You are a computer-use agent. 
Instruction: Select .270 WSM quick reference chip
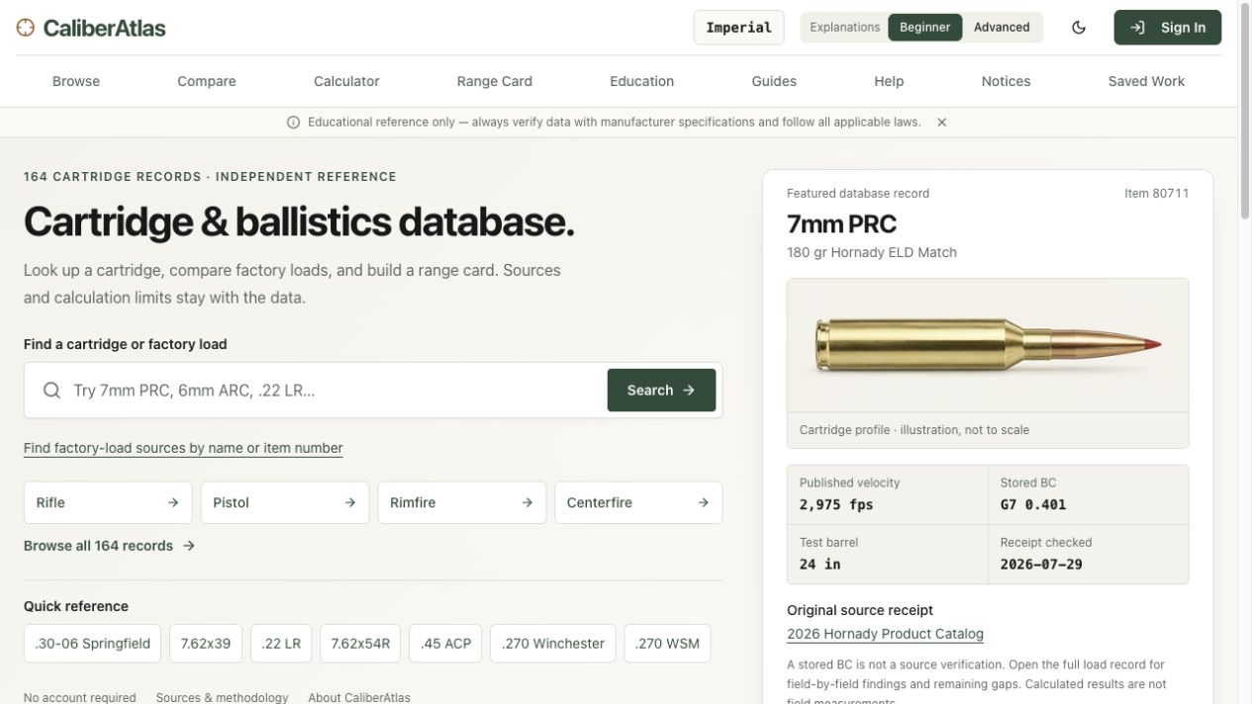pyautogui.click(x=667, y=644)
